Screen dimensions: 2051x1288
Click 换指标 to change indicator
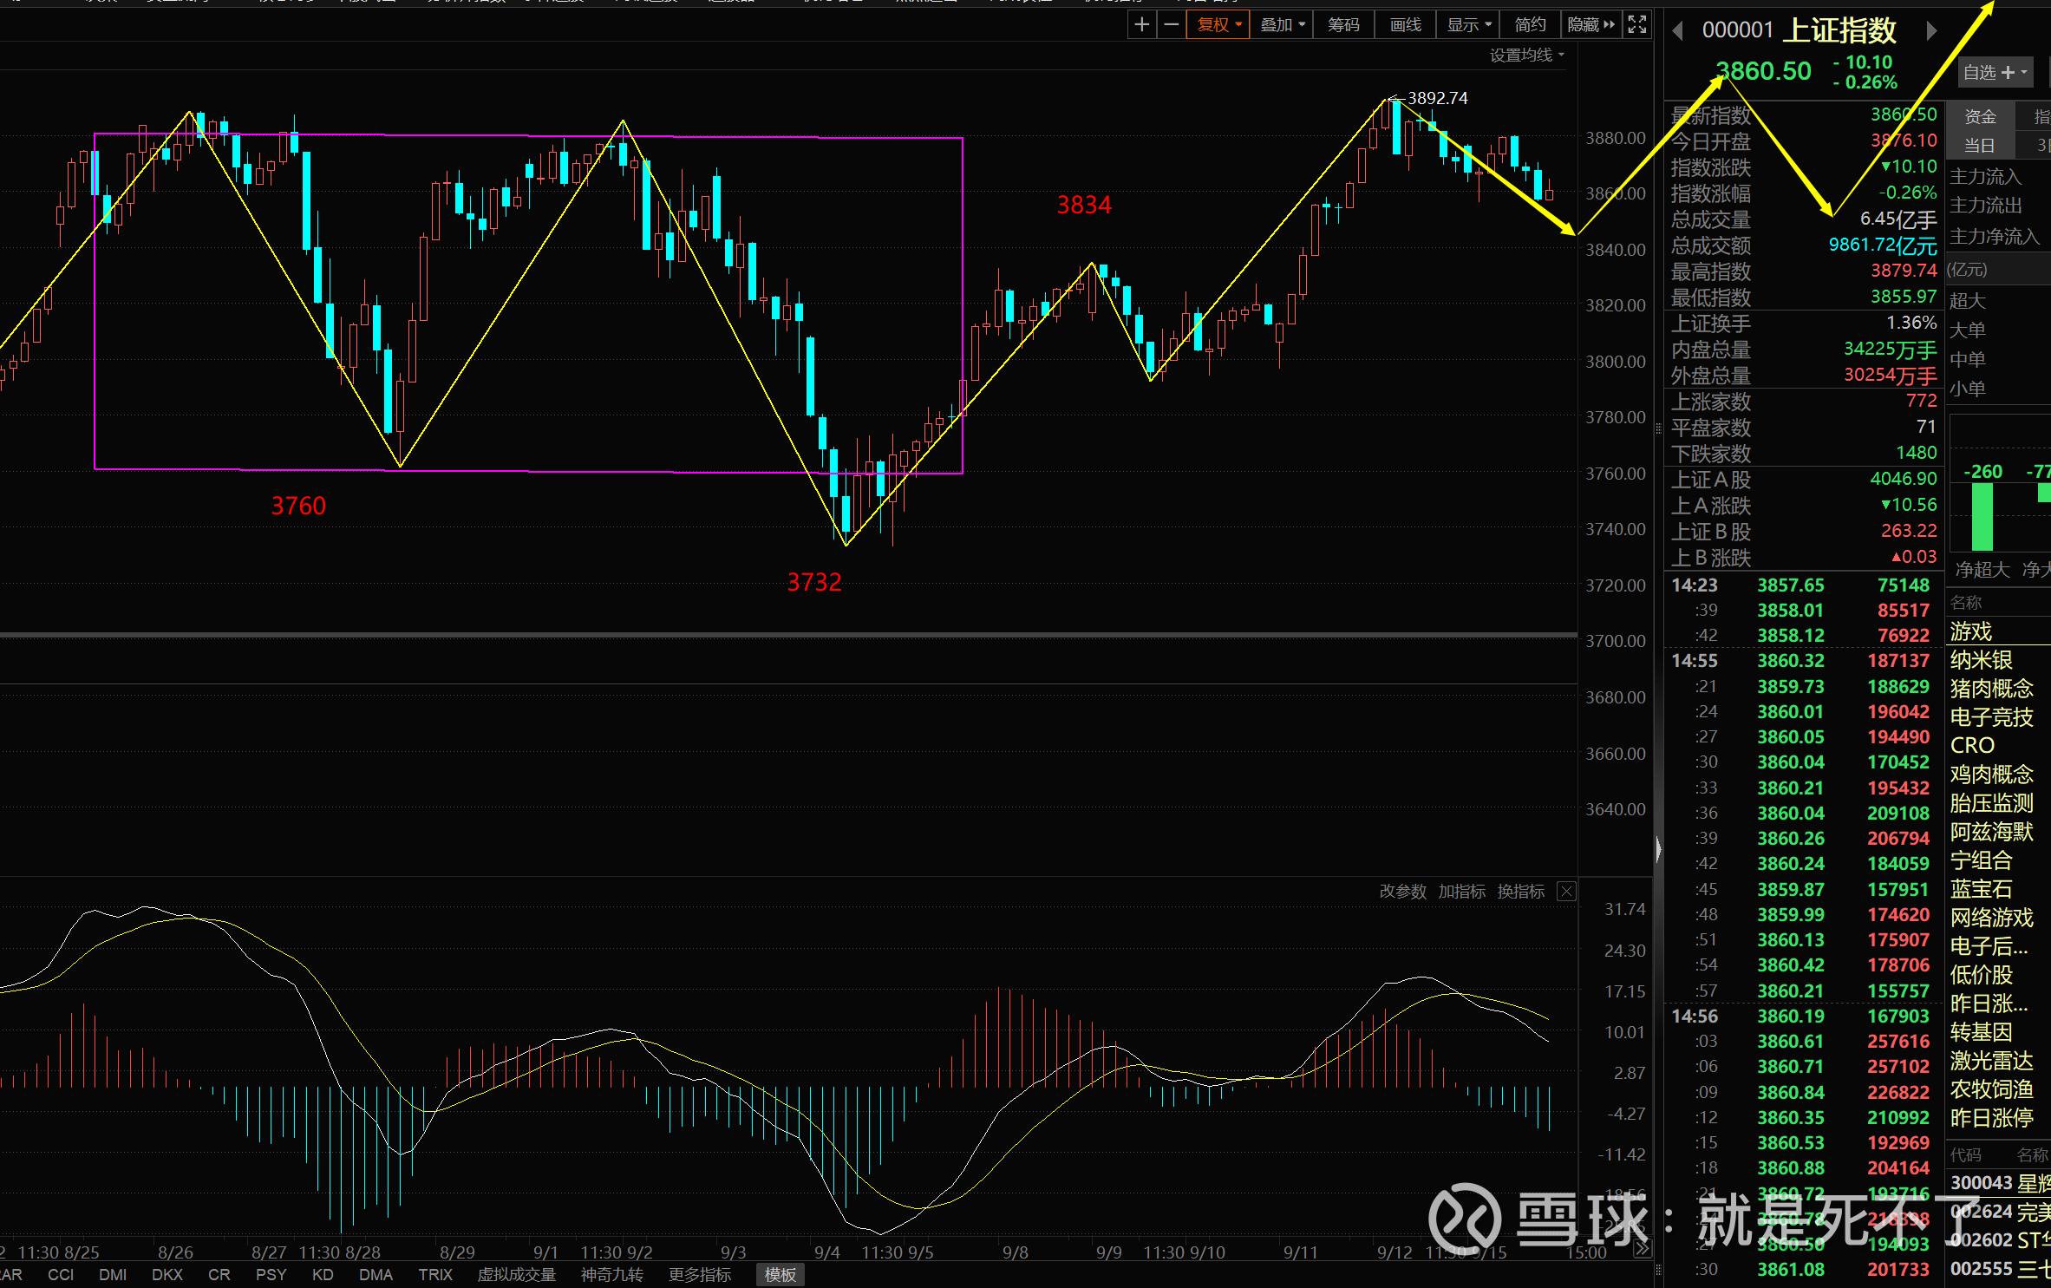click(1520, 892)
